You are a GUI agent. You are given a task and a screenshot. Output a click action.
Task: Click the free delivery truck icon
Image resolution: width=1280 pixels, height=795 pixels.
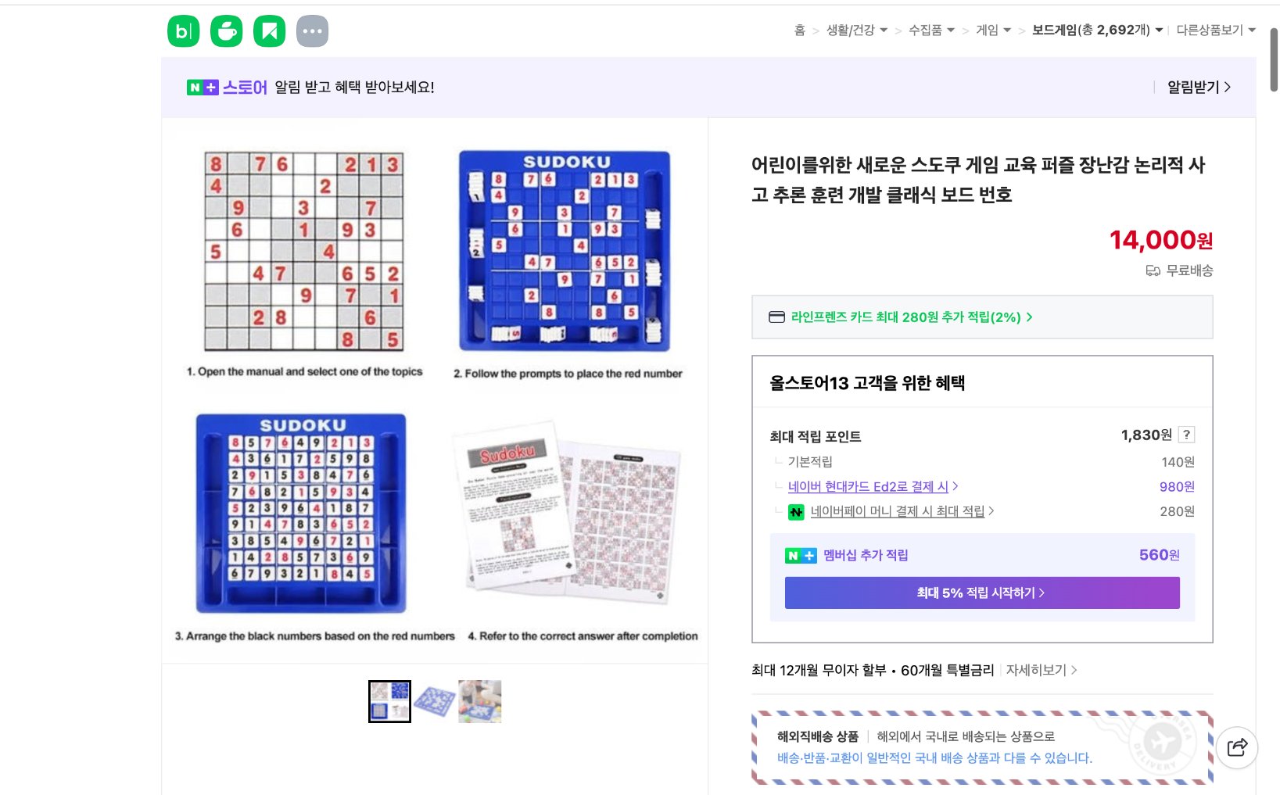pos(1151,270)
